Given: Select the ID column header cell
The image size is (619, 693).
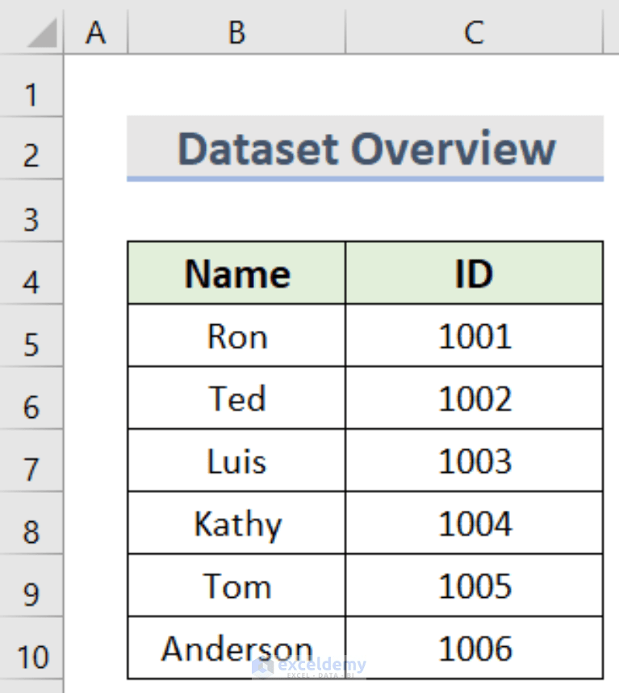Looking at the screenshot, I should pyautogui.click(x=475, y=274).
